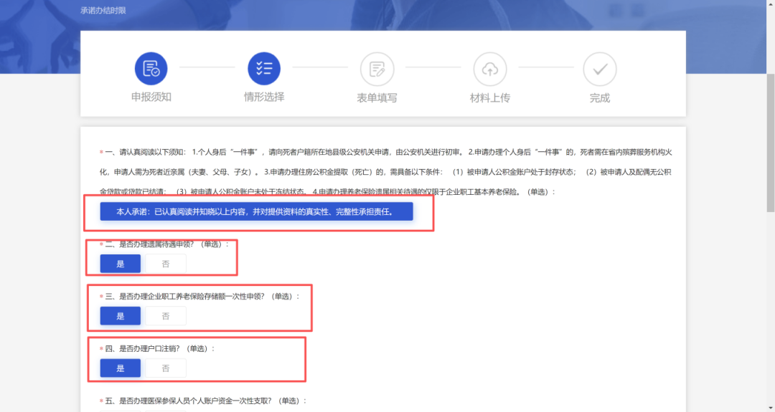
Task: Select the 本人承诺 commitment option
Action: click(x=256, y=211)
